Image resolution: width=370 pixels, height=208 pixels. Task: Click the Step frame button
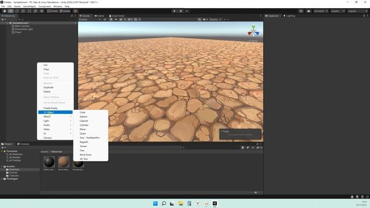tap(187, 11)
